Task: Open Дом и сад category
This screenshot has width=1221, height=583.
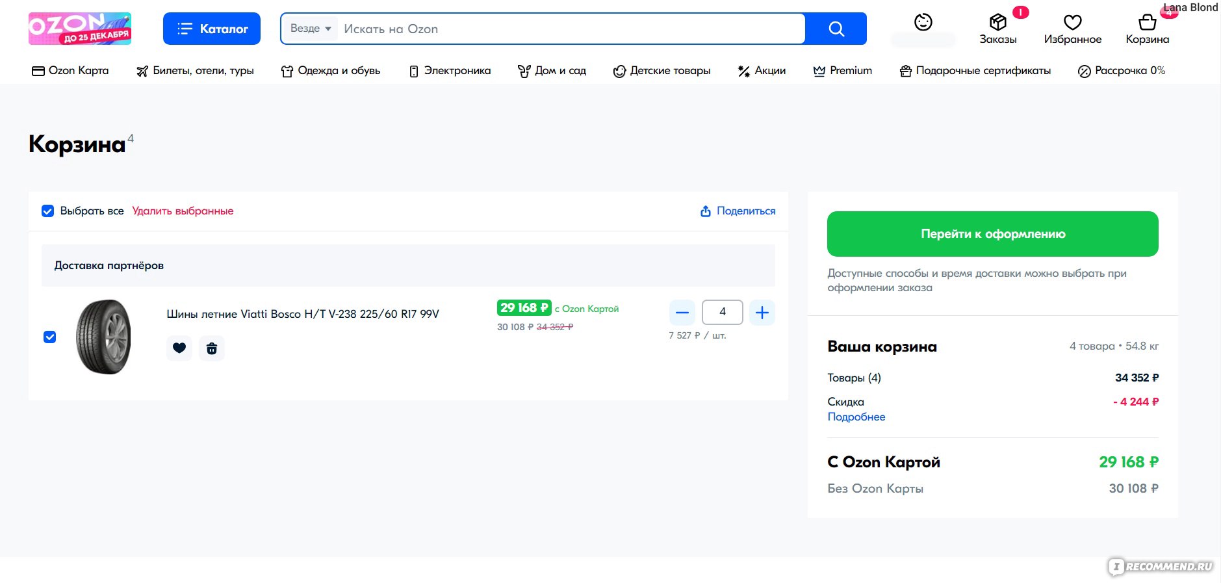Action: pos(552,70)
